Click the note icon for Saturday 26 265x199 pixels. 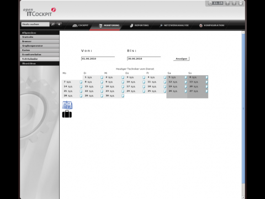click(185, 91)
